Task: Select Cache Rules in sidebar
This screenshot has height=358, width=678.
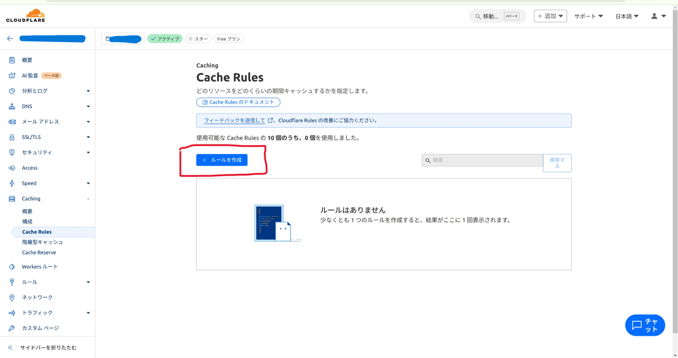Action: pos(53,232)
